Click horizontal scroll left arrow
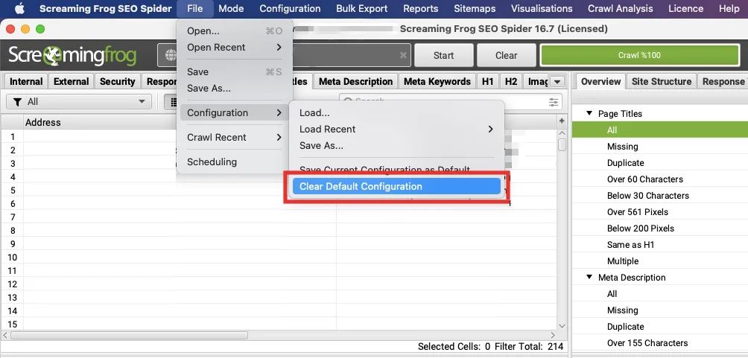Image resolution: width=748 pixels, height=358 pixels. (x=5, y=336)
